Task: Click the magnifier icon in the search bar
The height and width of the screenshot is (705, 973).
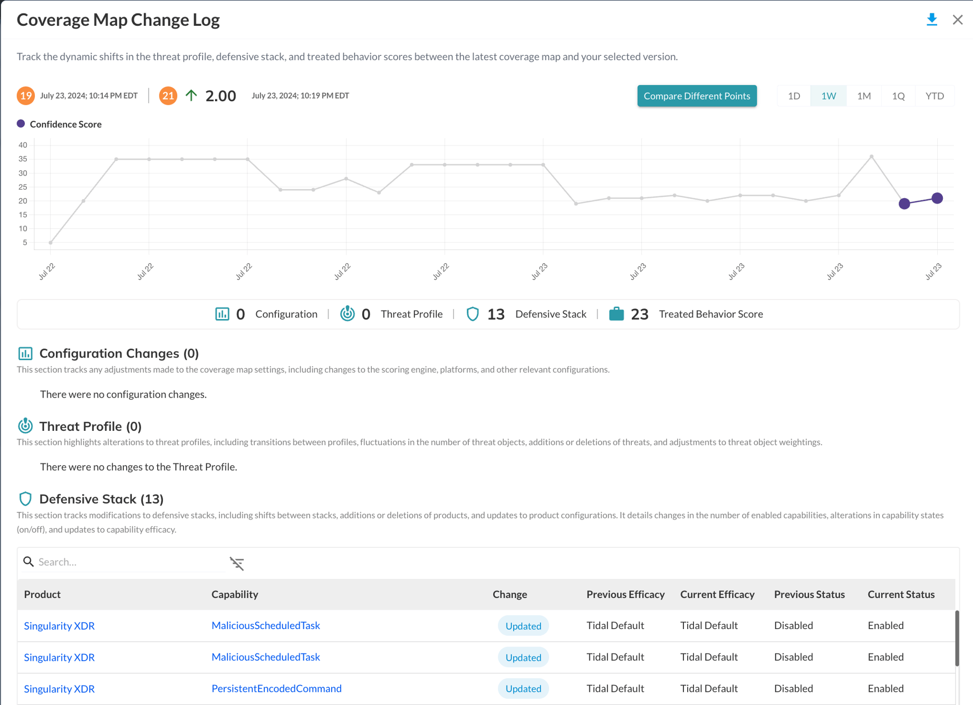Action: (x=28, y=562)
